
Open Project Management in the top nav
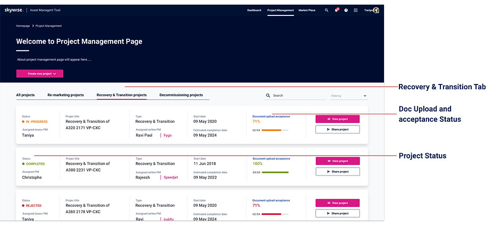[280, 11]
